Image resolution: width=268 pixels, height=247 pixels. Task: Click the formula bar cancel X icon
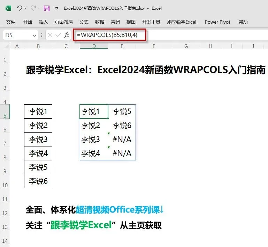(x=50, y=35)
